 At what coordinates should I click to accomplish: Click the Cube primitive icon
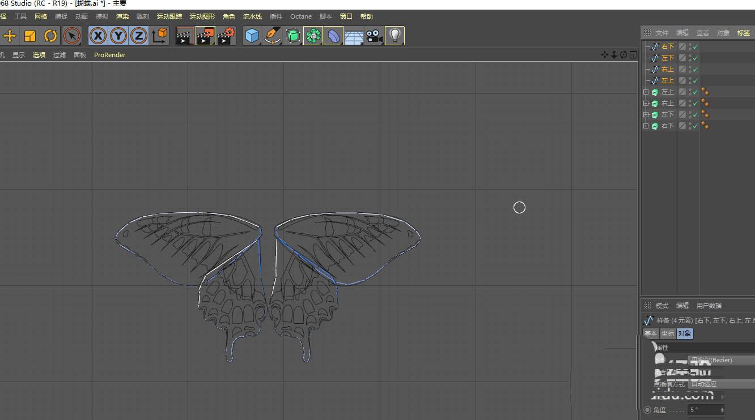(252, 36)
